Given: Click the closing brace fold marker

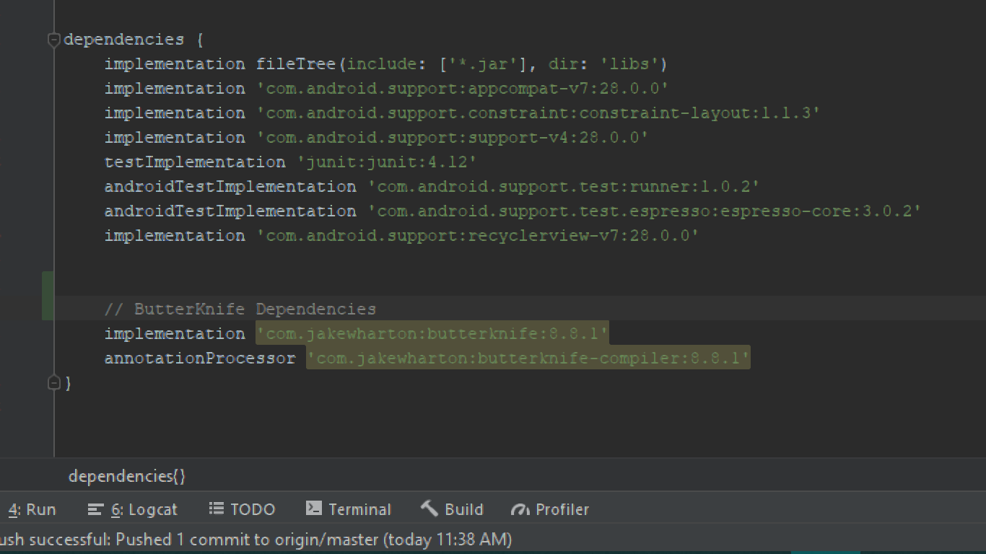Looking at the screenshot, I should pyautogui.click(x=53, y=383).
